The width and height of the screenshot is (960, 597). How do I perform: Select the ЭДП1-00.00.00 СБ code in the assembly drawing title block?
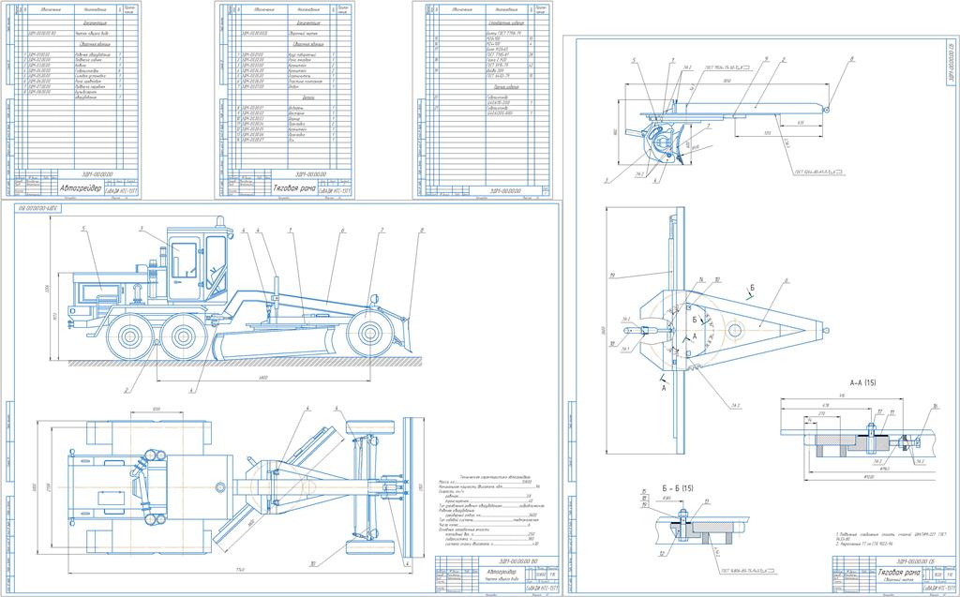pyautogui.click(x=915, y=560)
